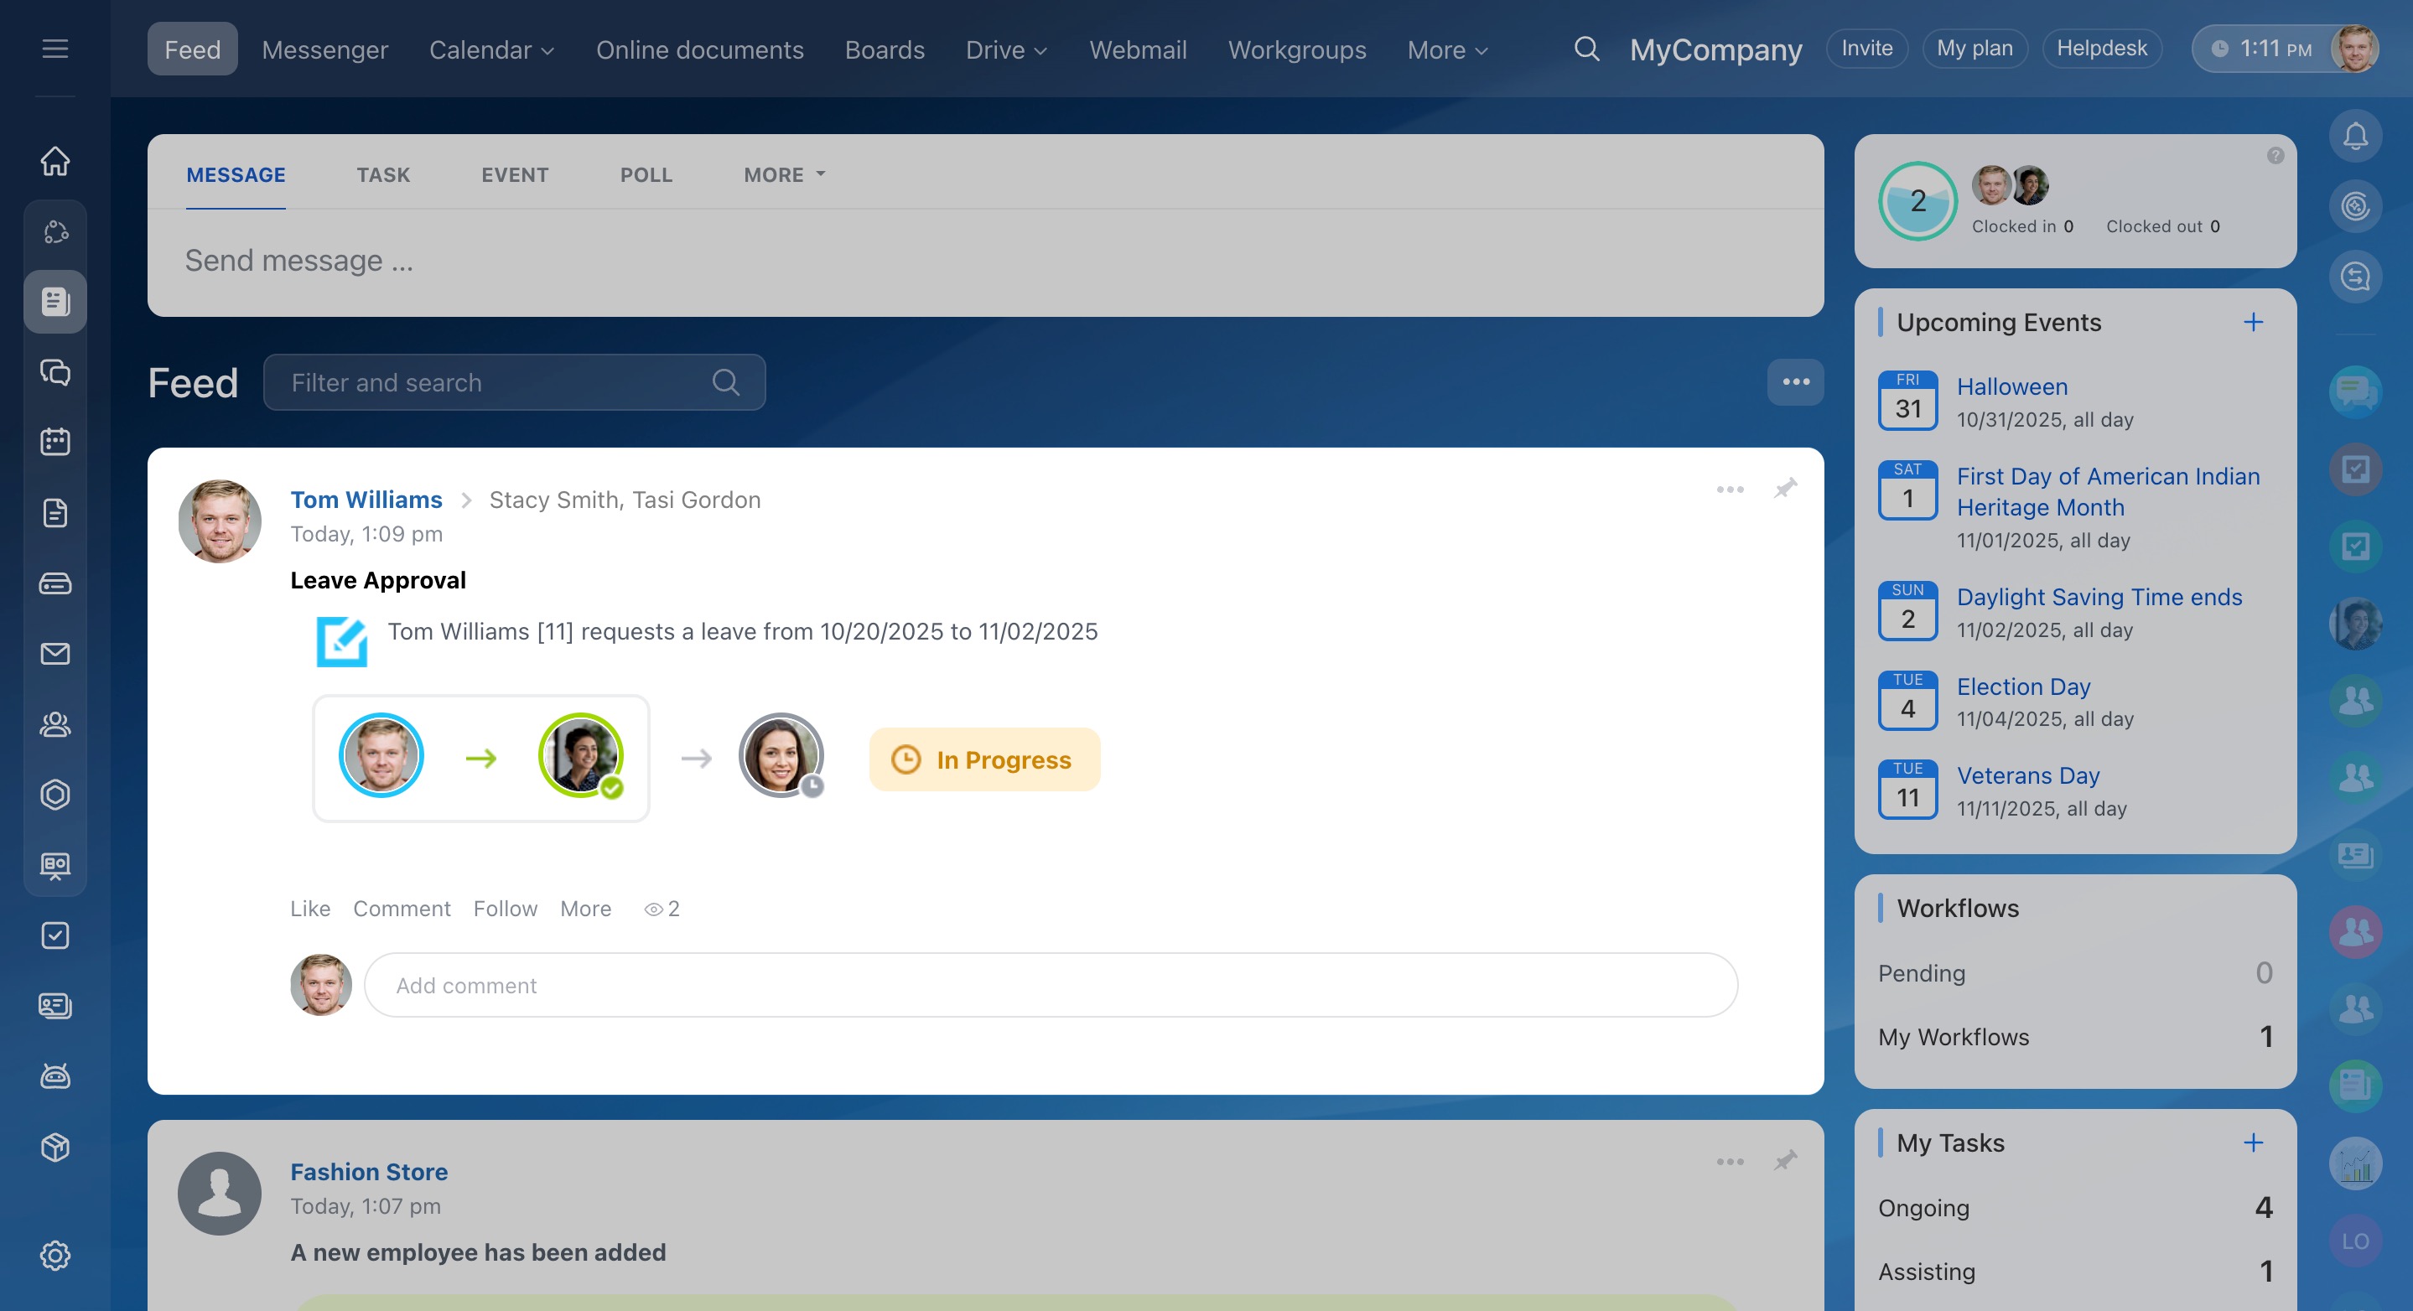The image size is (2413, 1311).
Task: Open the mail envelope sidebar icon
Action: point(55,654)
